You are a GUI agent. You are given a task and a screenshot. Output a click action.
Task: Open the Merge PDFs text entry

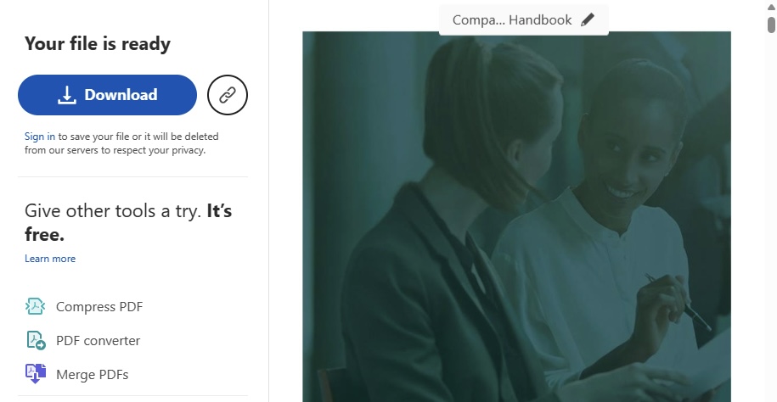(93, 375)
